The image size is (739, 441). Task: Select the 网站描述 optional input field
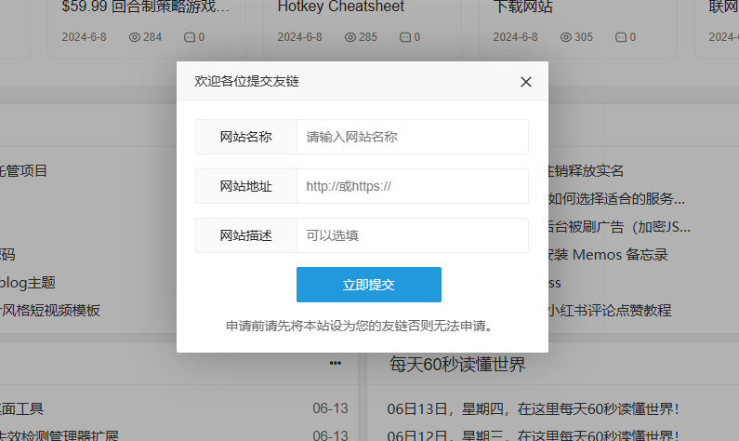pos(412,235)
